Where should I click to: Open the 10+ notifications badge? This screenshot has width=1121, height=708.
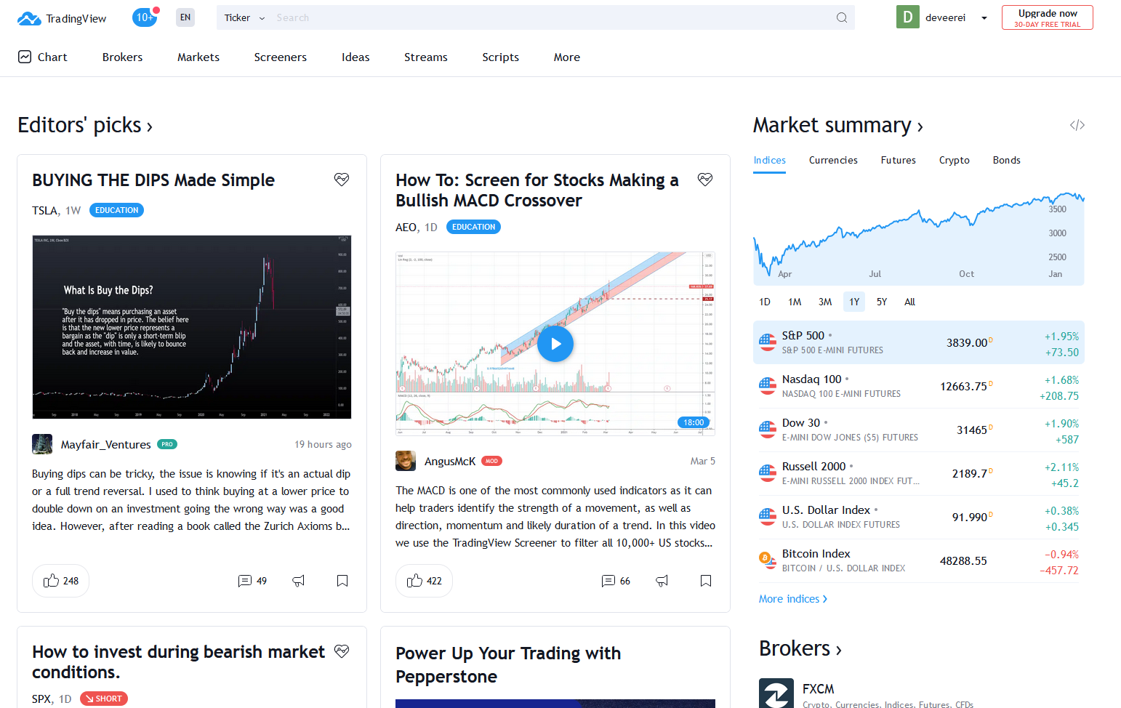145,17
